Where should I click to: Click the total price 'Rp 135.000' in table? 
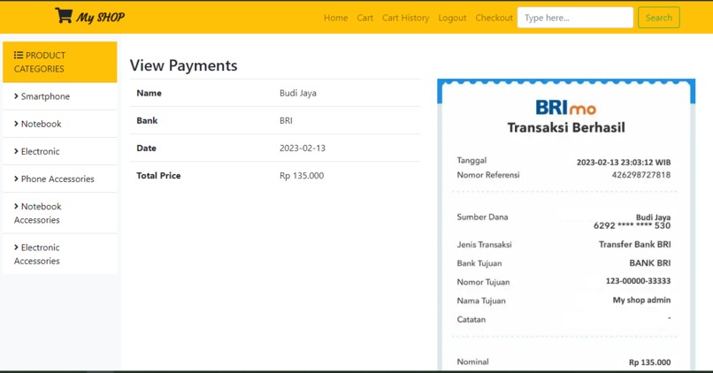click(302, 175)
